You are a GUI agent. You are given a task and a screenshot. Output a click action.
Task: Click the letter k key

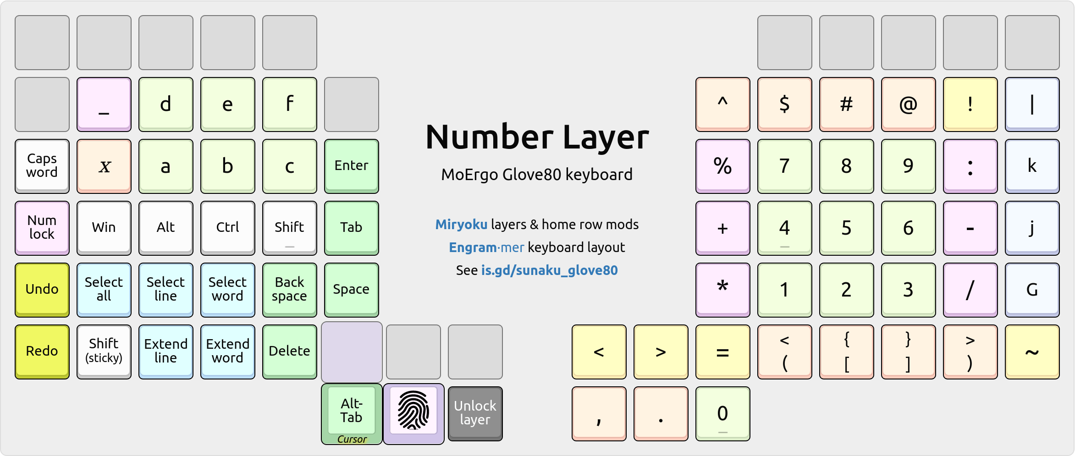point(1032,166)
